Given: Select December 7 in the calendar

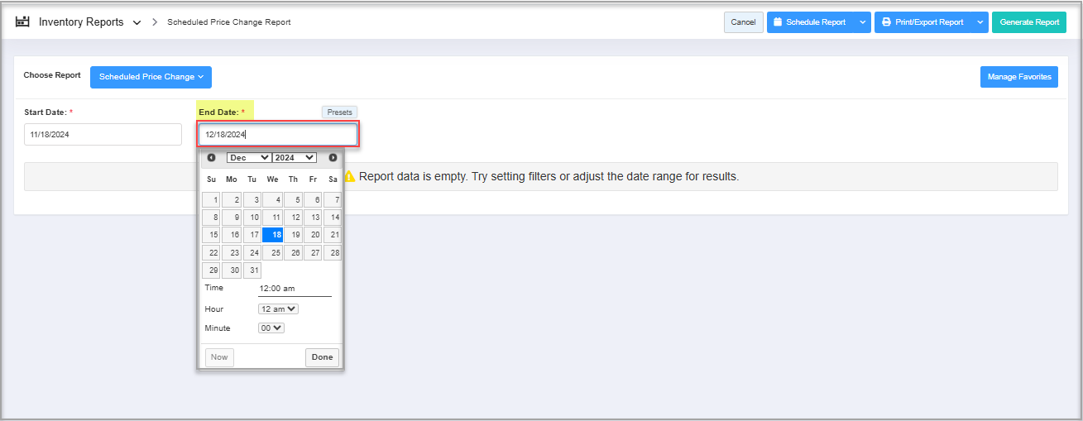Looking at the screenshot, I should 333,199.
